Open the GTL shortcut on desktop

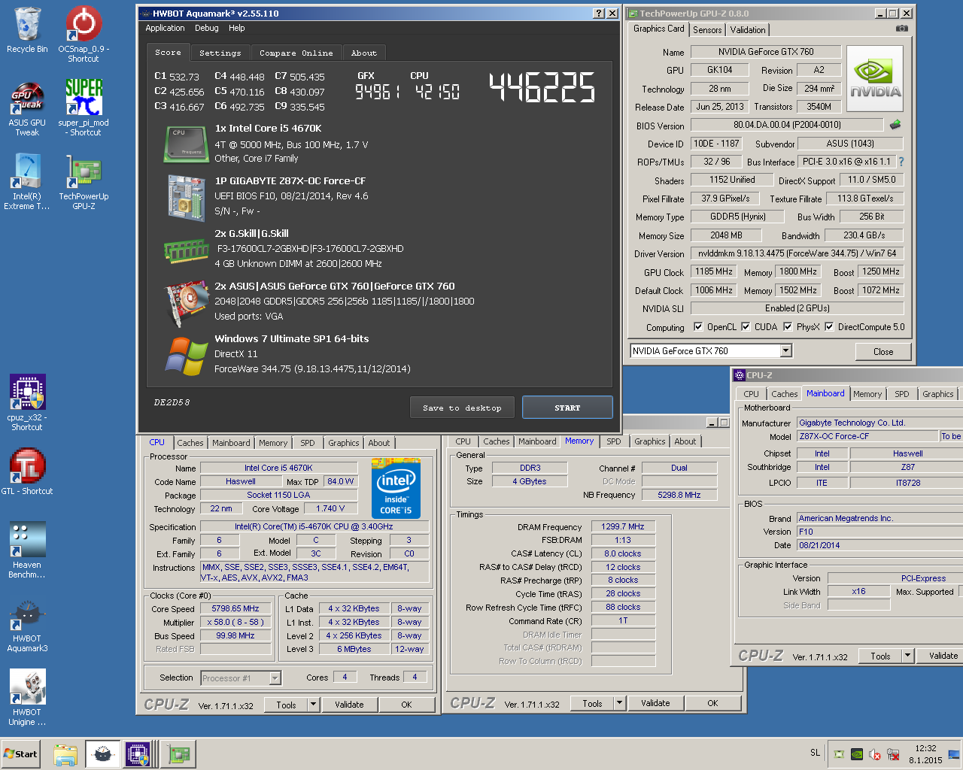tap(27, 471)
